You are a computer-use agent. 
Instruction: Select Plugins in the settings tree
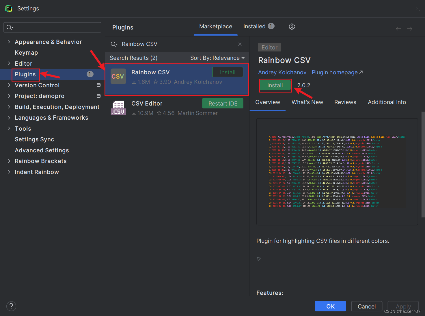[25, 74]
